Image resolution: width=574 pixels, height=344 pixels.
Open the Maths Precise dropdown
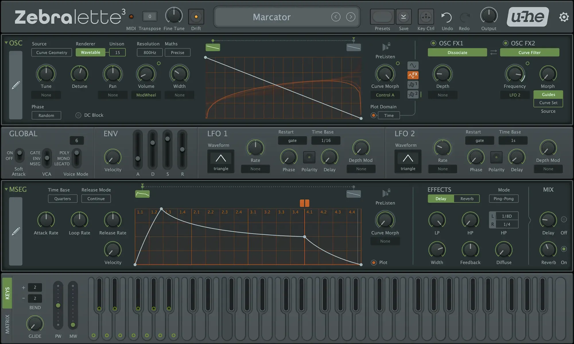[178, 52]
